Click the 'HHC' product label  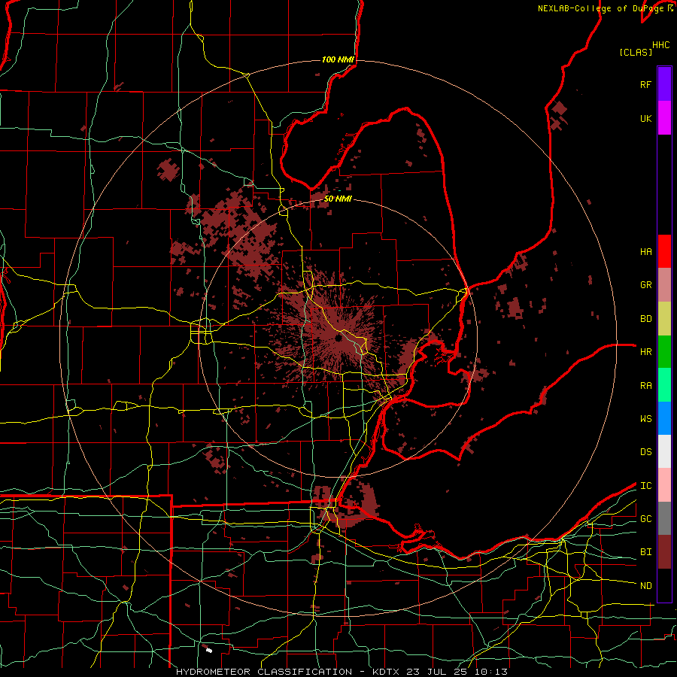(x=660, y=45)
